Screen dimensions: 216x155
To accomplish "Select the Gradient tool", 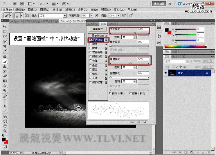I will 5,81.
